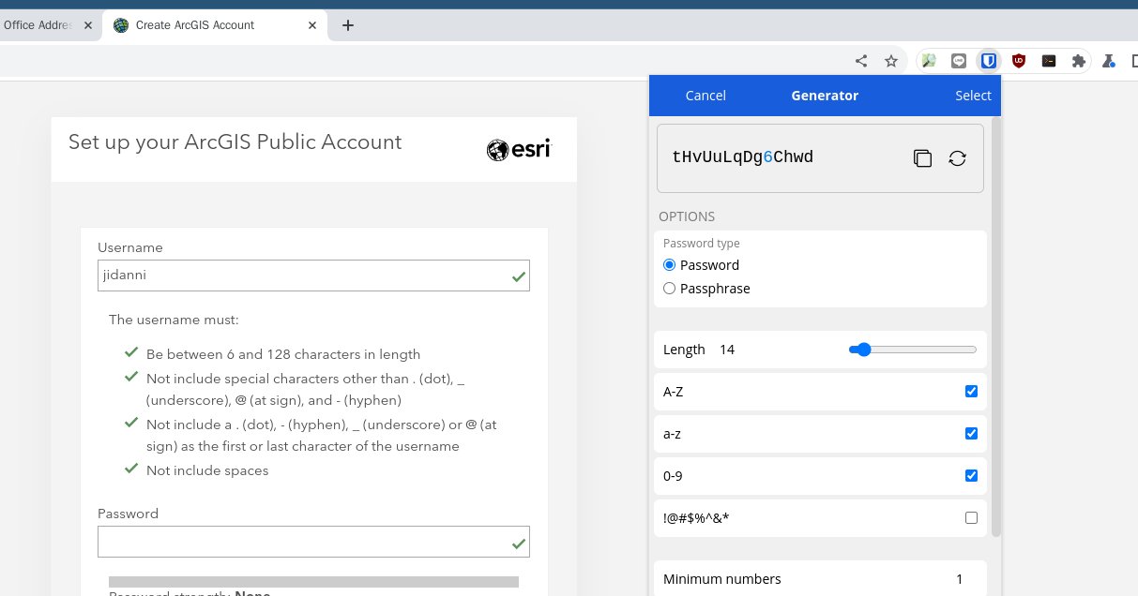Copy the generated password with the copy icon
The image size is (1138, 596).
(922, 158)
